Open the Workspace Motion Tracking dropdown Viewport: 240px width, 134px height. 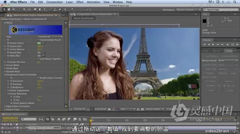(188, 10)
